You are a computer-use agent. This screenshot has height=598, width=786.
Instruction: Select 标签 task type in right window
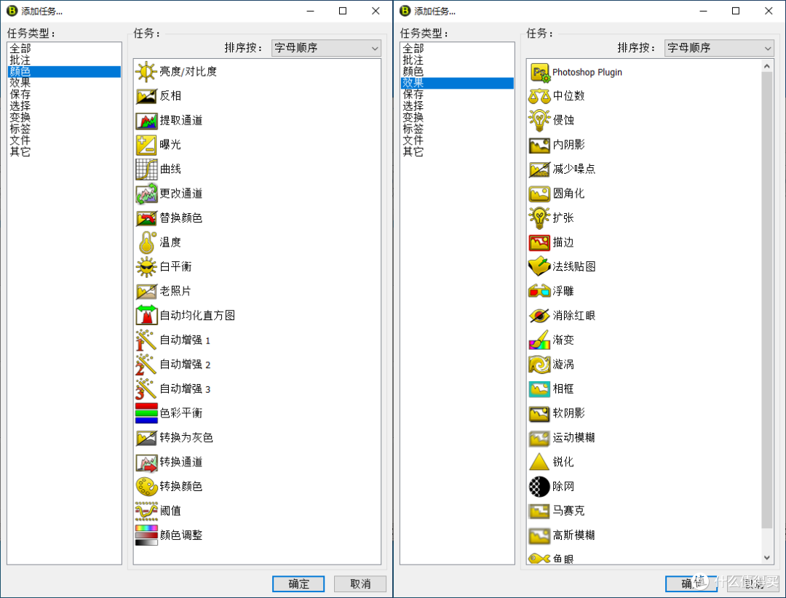point(457,129)
